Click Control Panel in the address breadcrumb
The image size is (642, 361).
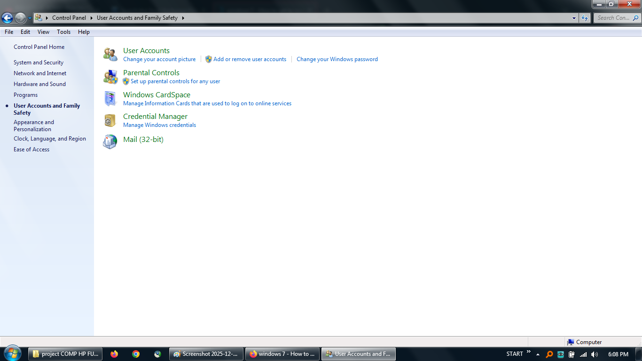pos(69,18)
